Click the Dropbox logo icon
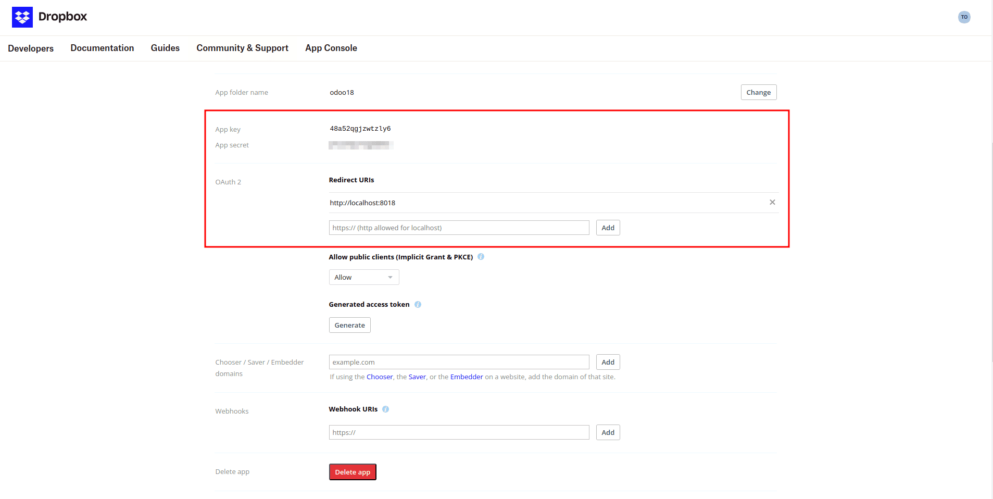The image size is (993, 499). click(x=22, y=17)
